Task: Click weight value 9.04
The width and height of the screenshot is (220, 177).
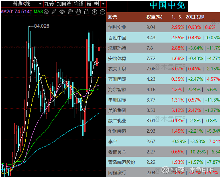Action: tap(151, 27)
